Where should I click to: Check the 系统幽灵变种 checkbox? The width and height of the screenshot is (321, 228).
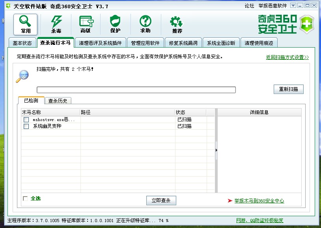click(26, 126)
